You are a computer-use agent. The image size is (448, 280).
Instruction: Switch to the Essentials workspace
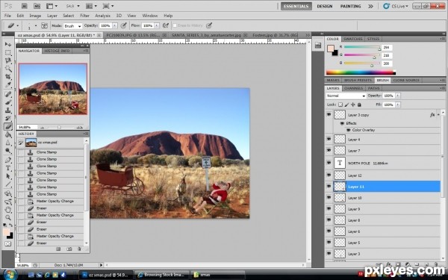pyautogui.click(x=296, y=6)
